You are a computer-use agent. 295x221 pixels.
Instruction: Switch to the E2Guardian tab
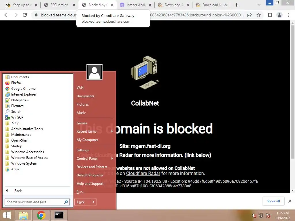tap(59, 5)
